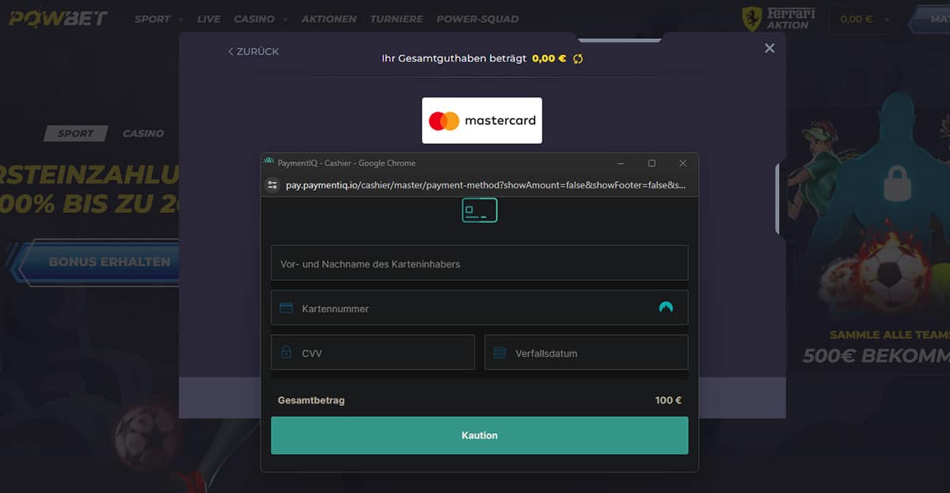The height and width of the screenshot is (493, 950).
Task: Click the password manager icon in Kartennummer field
Action: tap(666, 308)
